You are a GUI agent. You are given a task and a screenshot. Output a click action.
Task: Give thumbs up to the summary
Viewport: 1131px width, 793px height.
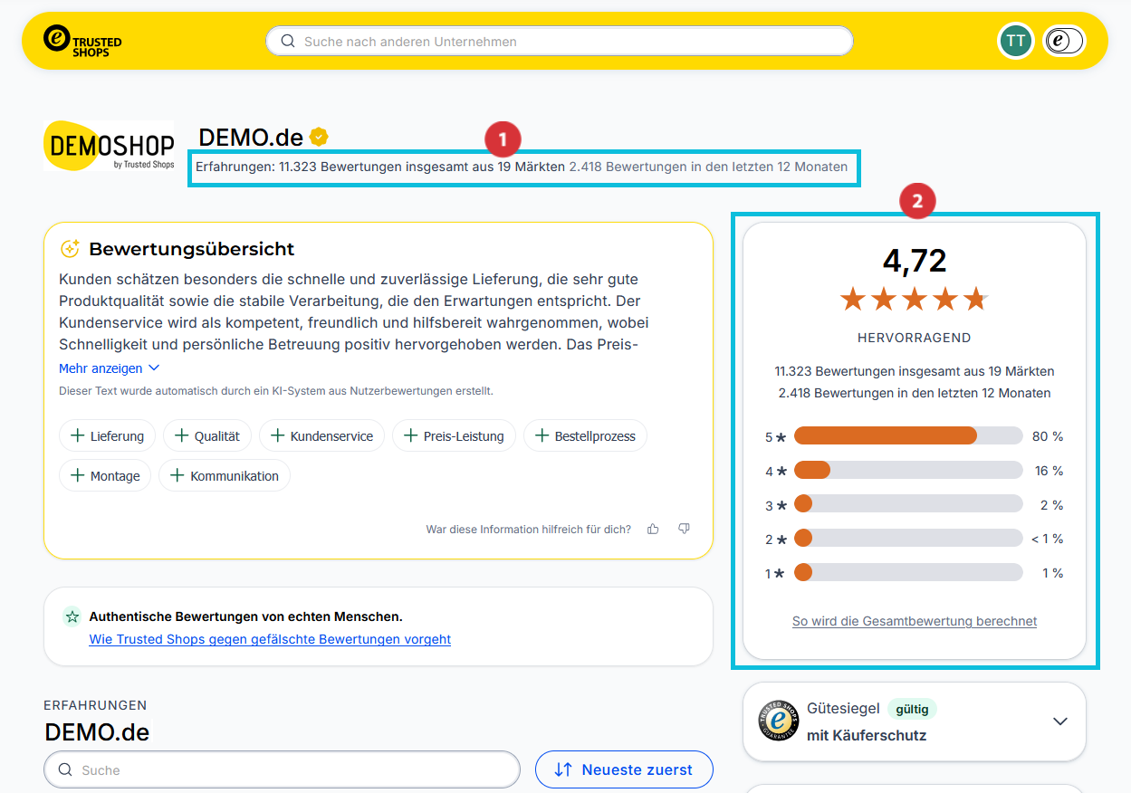[x=653, y=529]
